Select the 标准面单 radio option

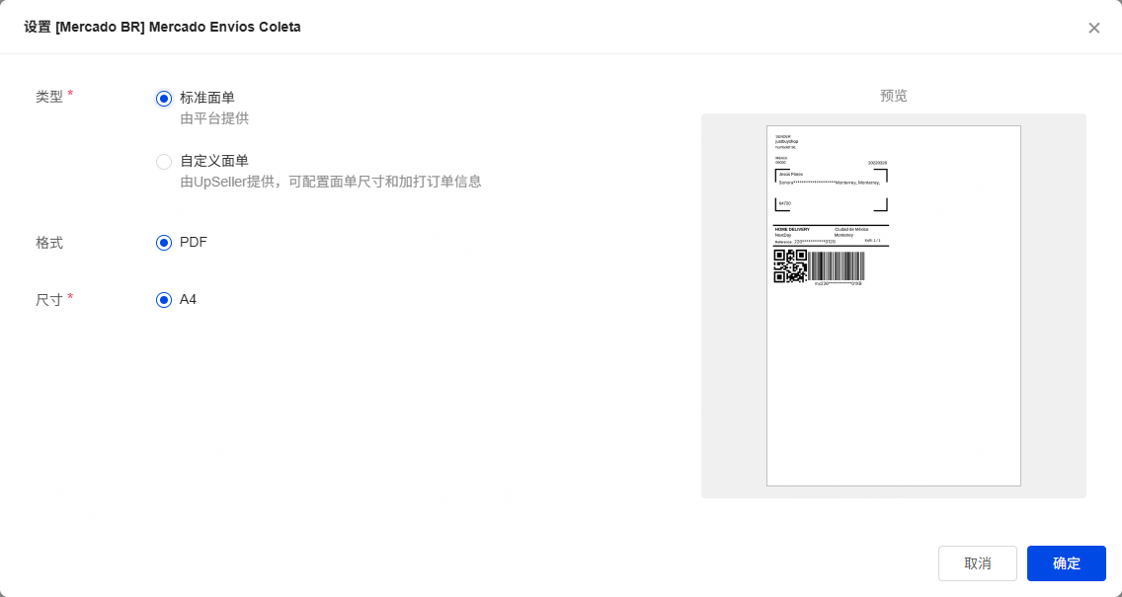164,98
